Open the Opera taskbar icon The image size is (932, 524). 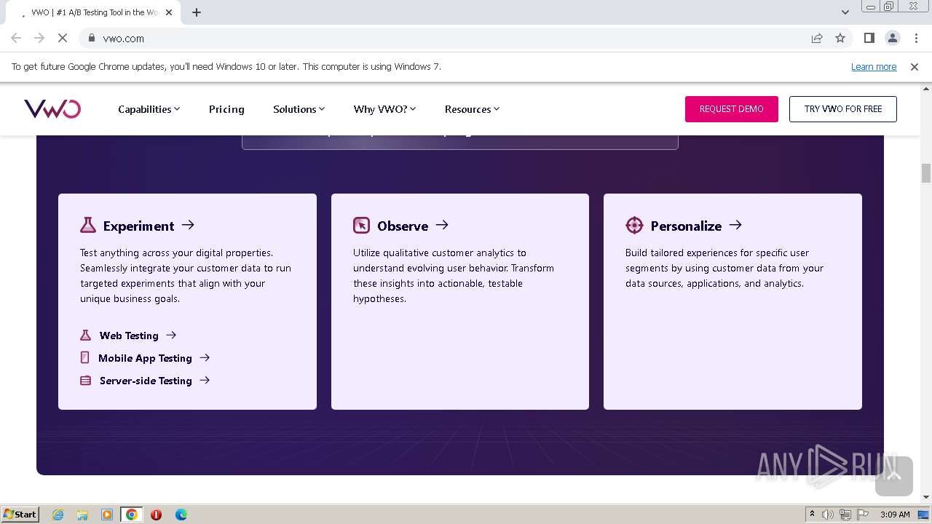click(x=157, y=515)
